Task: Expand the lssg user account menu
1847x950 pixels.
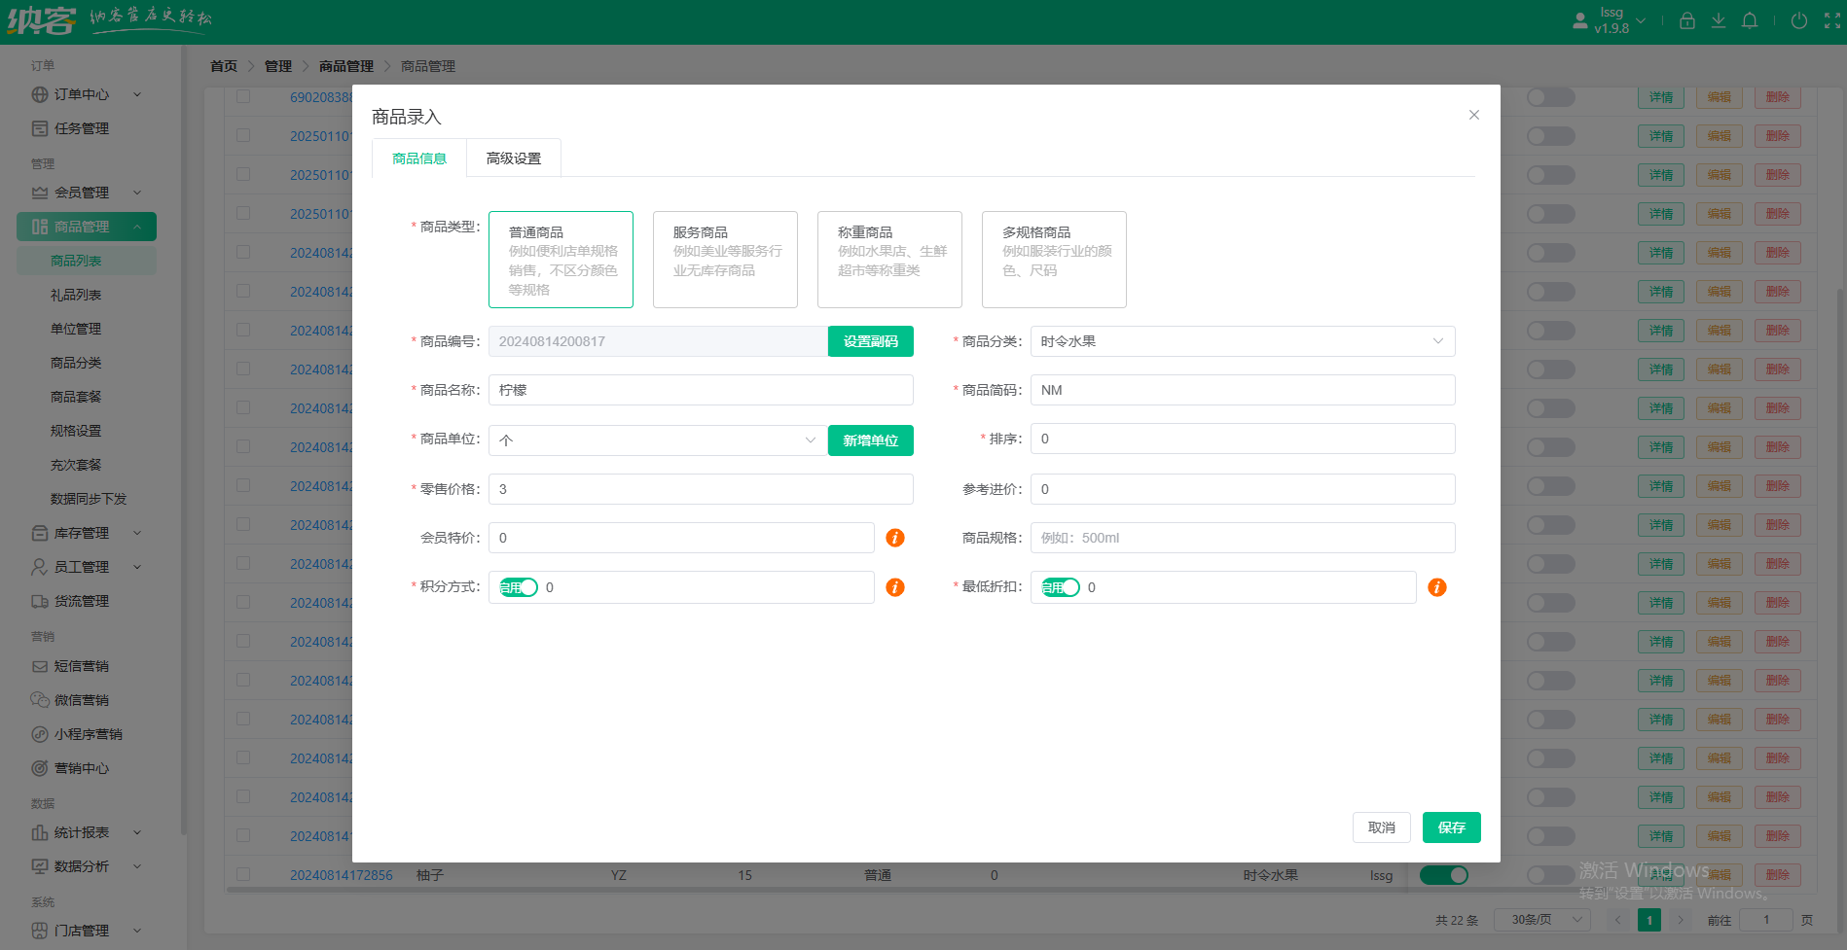Action: 1611,20
